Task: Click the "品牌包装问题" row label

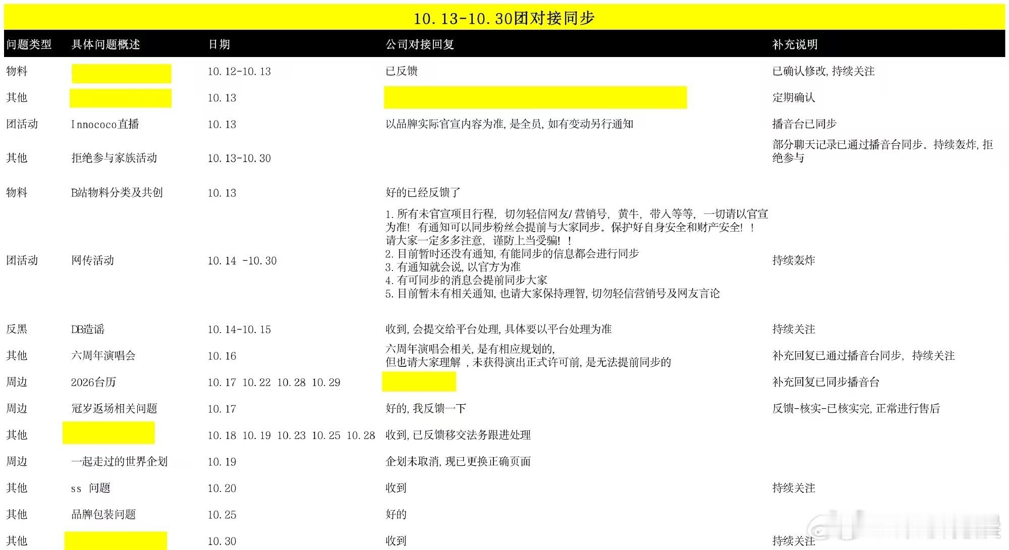Action: [103, 515]
